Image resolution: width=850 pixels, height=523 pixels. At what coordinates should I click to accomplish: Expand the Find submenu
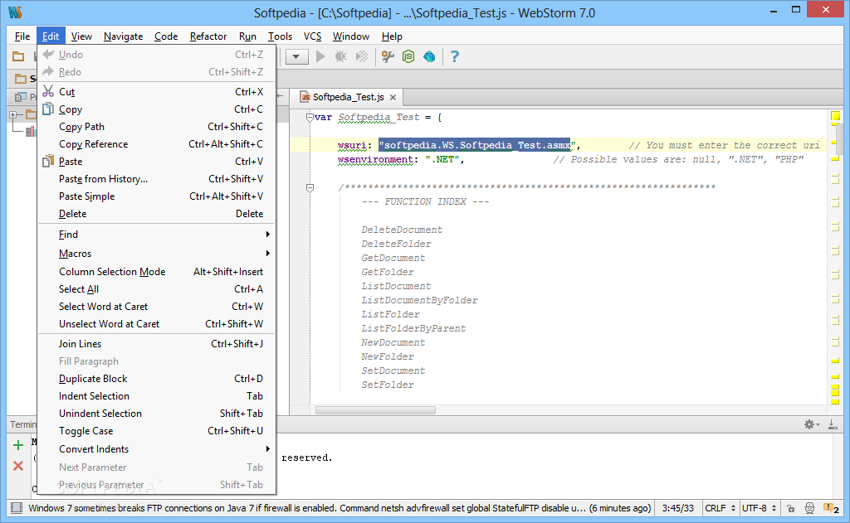(157, 235)
